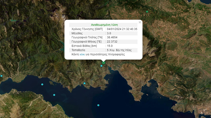Click the location text '5 Χλμ. ΒΔ της Ιτέας'
The height and width of the screenshot is (118, 211).
119,50
